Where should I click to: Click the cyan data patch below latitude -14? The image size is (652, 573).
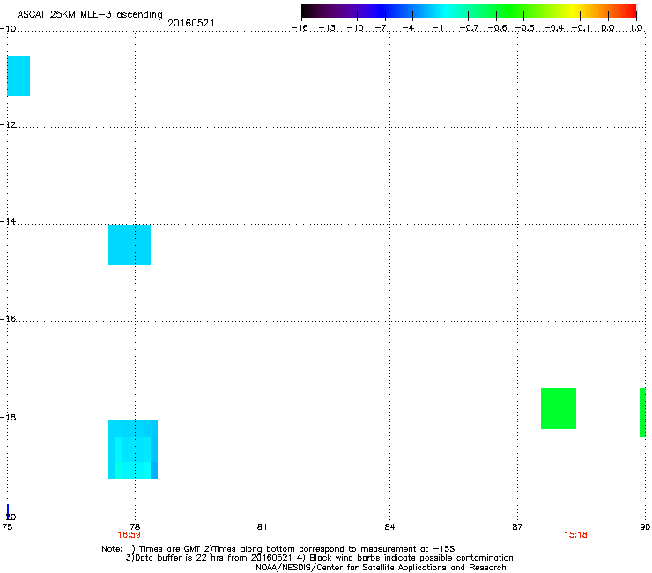click(130, 245)
